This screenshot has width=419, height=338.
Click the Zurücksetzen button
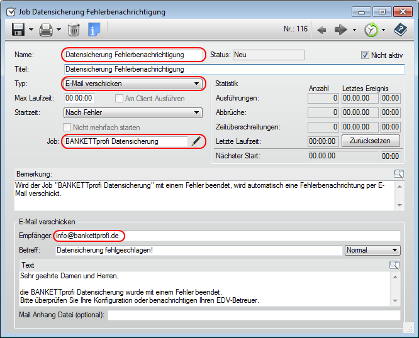371,141
